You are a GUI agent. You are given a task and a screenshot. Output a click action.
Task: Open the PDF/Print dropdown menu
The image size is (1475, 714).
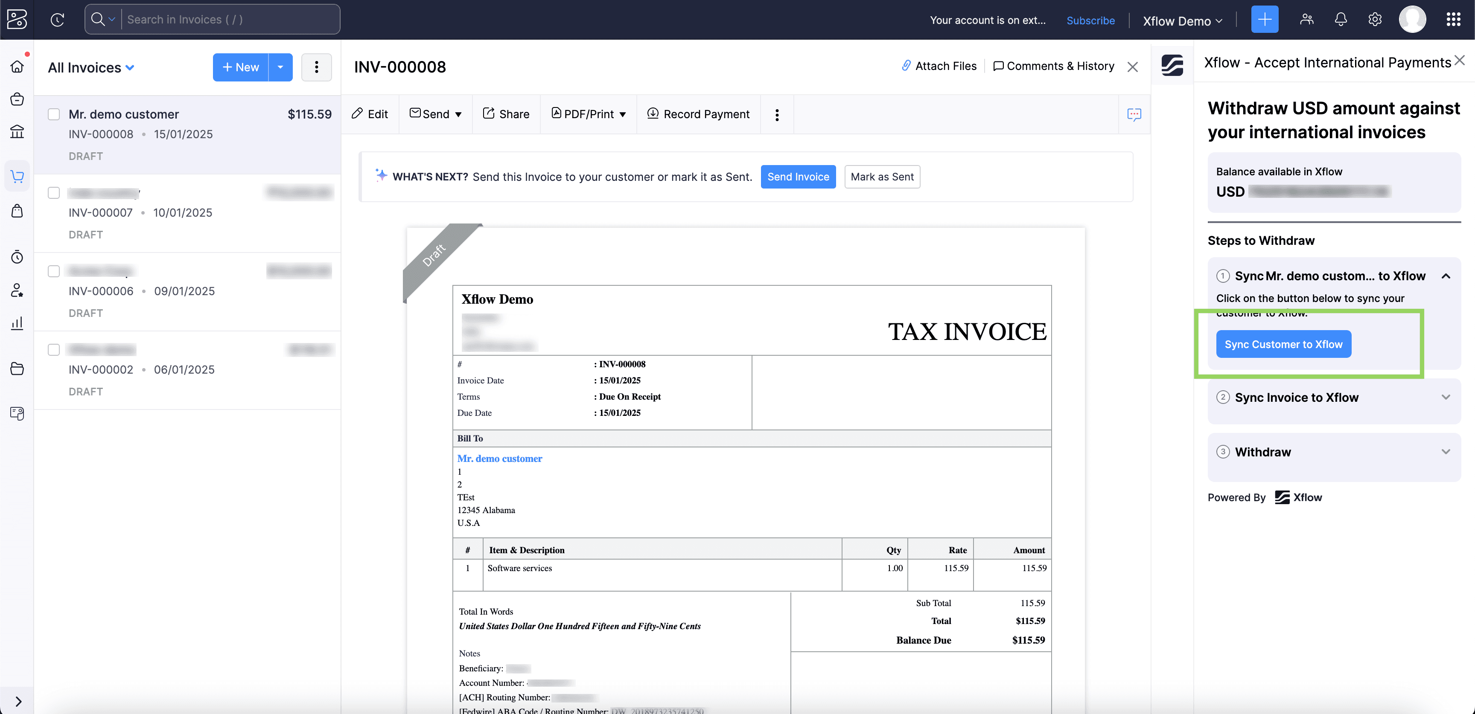point(589,114)
